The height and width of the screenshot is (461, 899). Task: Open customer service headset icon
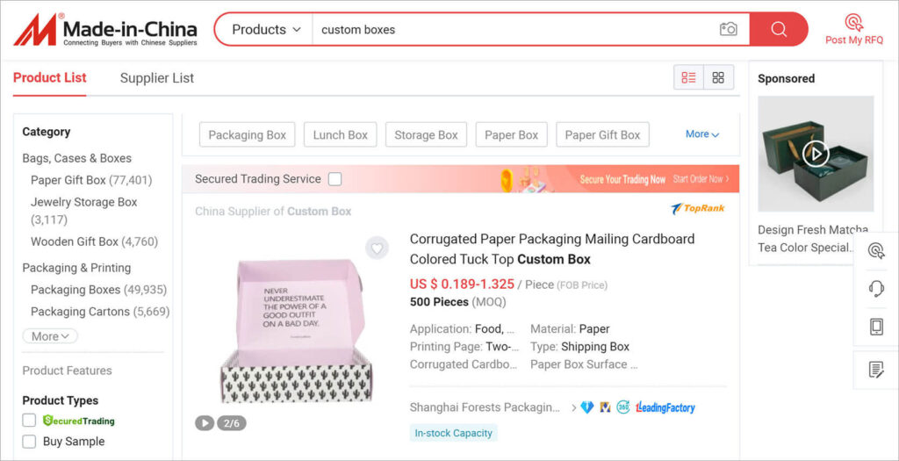coord(876,289)
